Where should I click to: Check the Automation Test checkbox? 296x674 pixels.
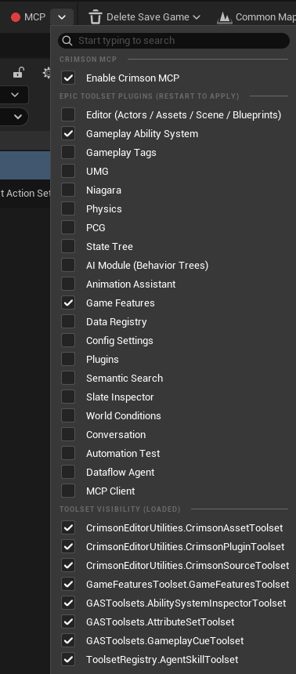(68, 454)
